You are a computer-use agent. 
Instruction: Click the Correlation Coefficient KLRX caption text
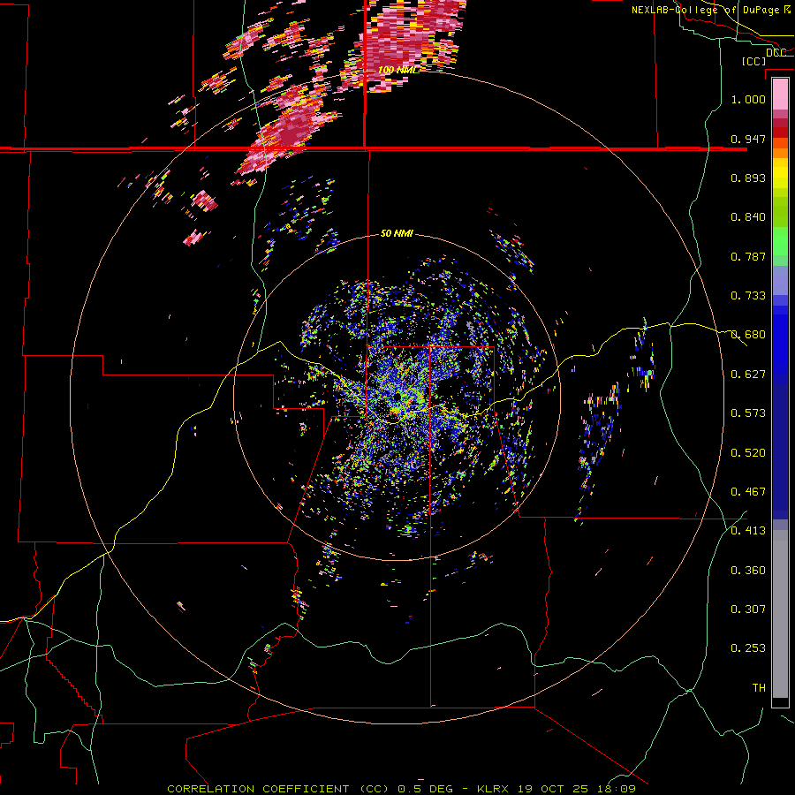(401, 789)
